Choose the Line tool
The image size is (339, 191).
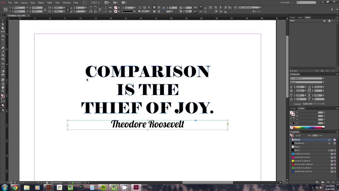[x=3, y=44]
